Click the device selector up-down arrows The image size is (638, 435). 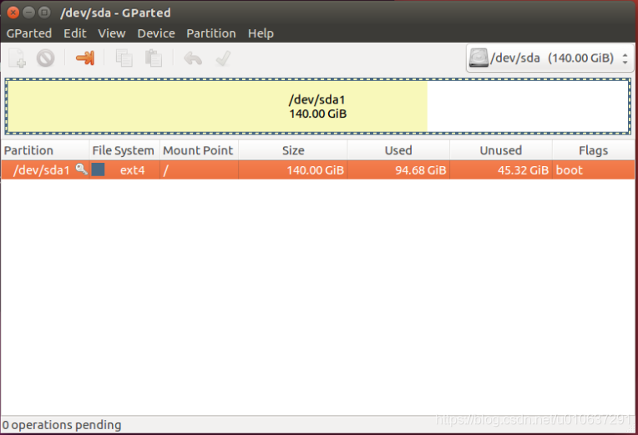point(625,58)
